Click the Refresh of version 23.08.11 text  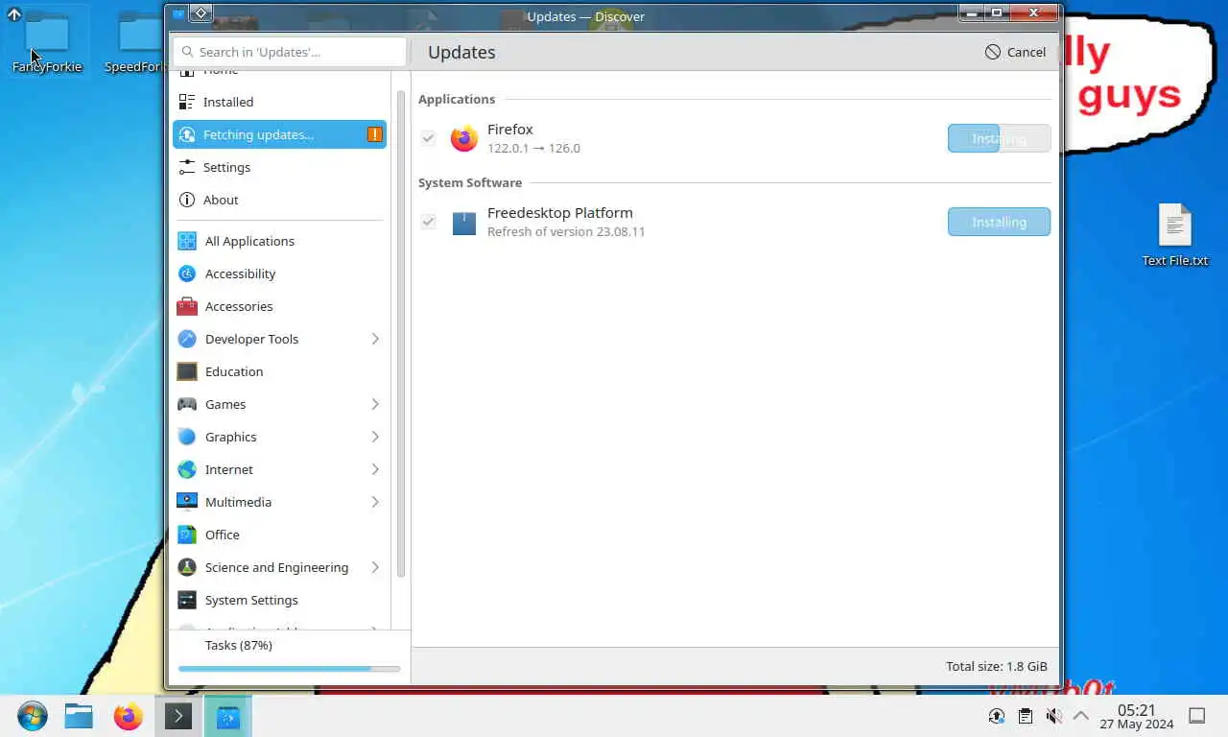[x=566, y=231]
